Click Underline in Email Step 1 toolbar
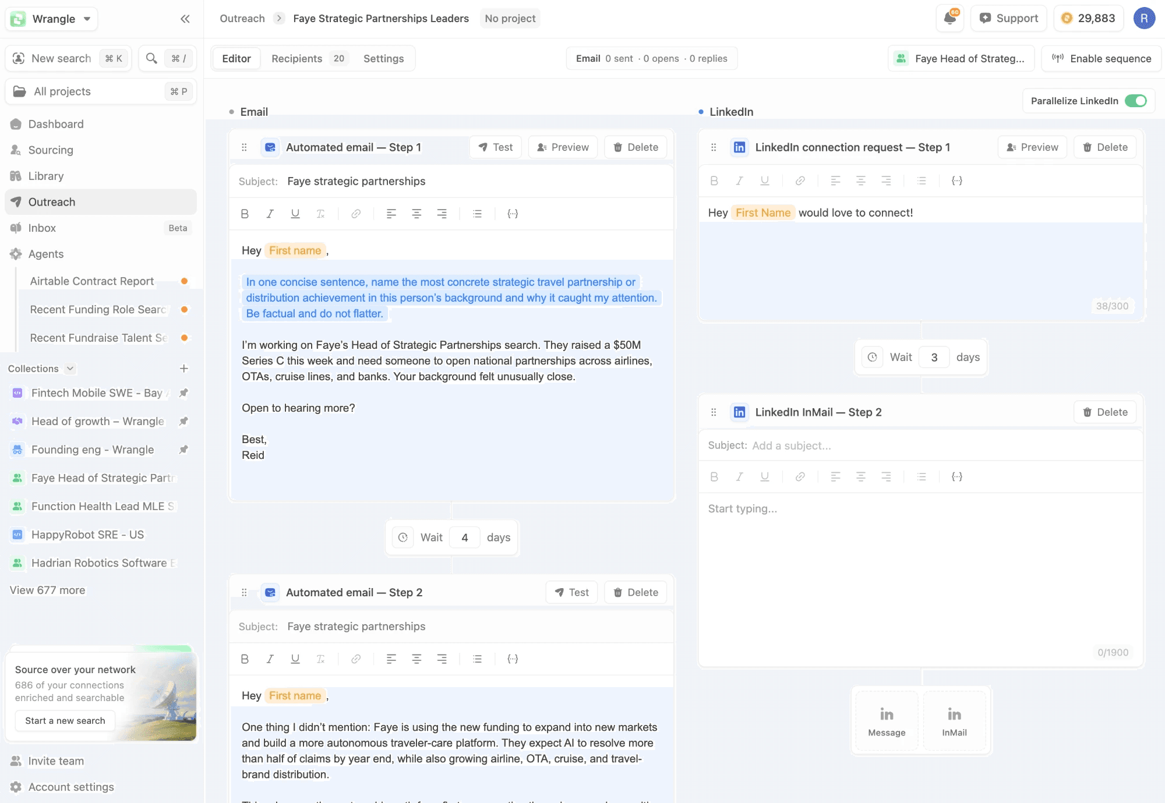This screenshot has height=803, width=1165. click(295, 214)
